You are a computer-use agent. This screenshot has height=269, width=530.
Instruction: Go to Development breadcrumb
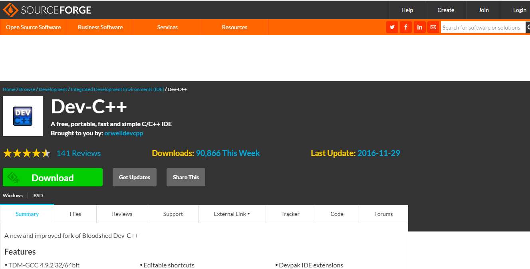tap(53, 89)
